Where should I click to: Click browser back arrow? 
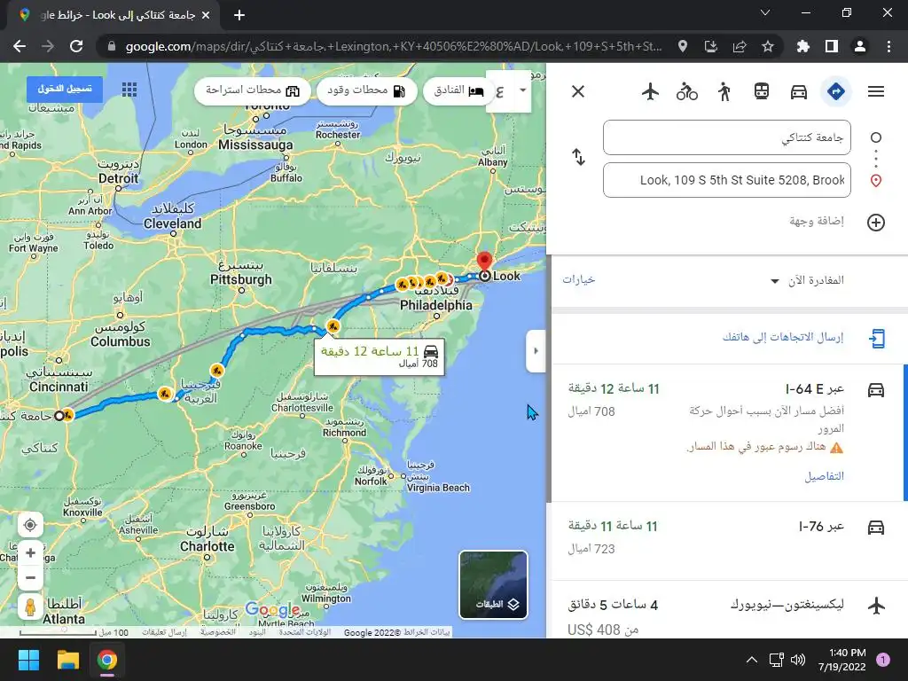pyautogui.click(x=20, y=46)
